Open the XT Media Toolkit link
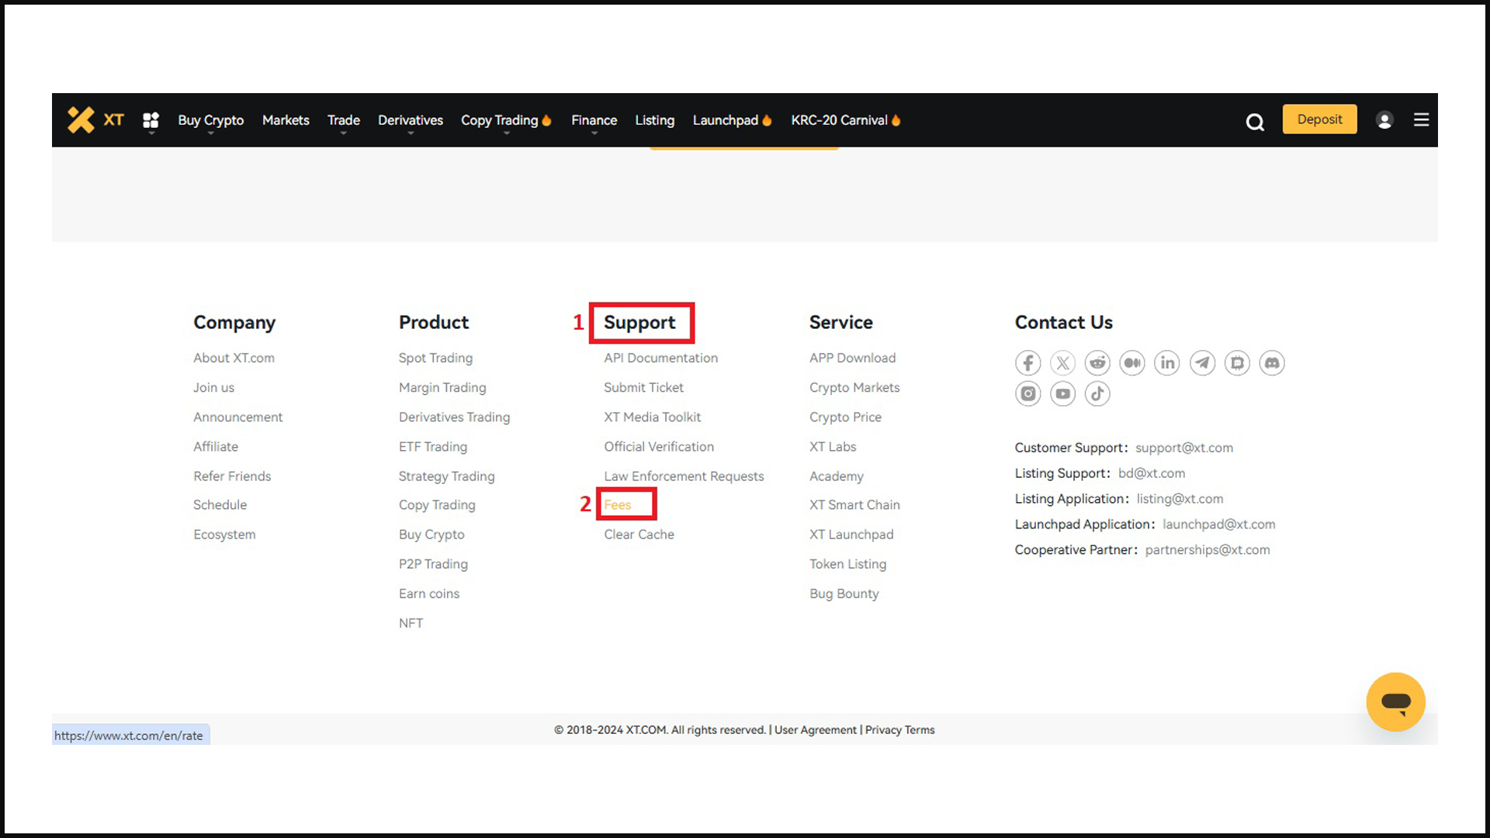1490x838 pixels. point(652,417)
